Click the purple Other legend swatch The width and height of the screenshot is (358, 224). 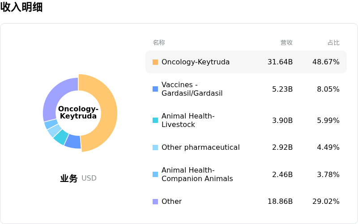click(x=155, y=202)
